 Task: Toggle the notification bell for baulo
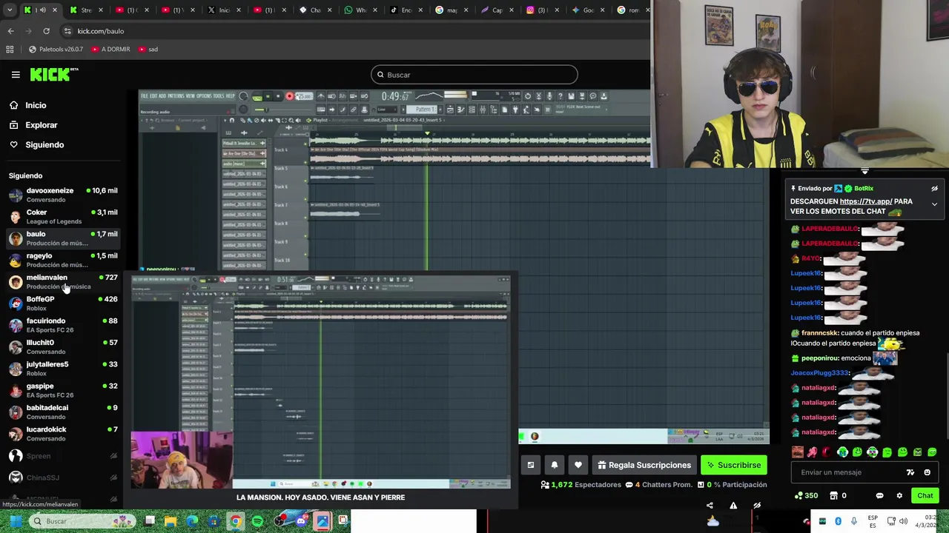[x=555, y=465]
